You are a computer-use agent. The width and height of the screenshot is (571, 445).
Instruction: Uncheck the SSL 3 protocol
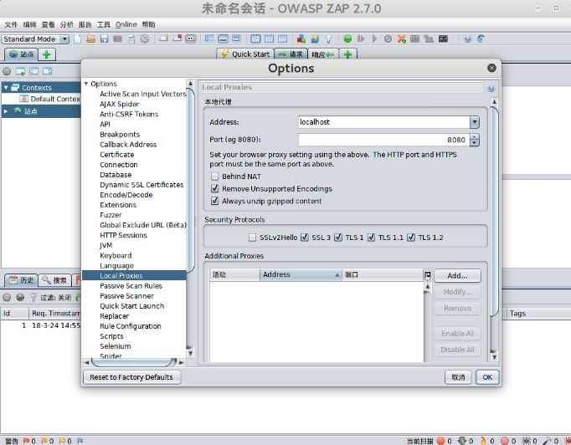click(x=305, y=238)
